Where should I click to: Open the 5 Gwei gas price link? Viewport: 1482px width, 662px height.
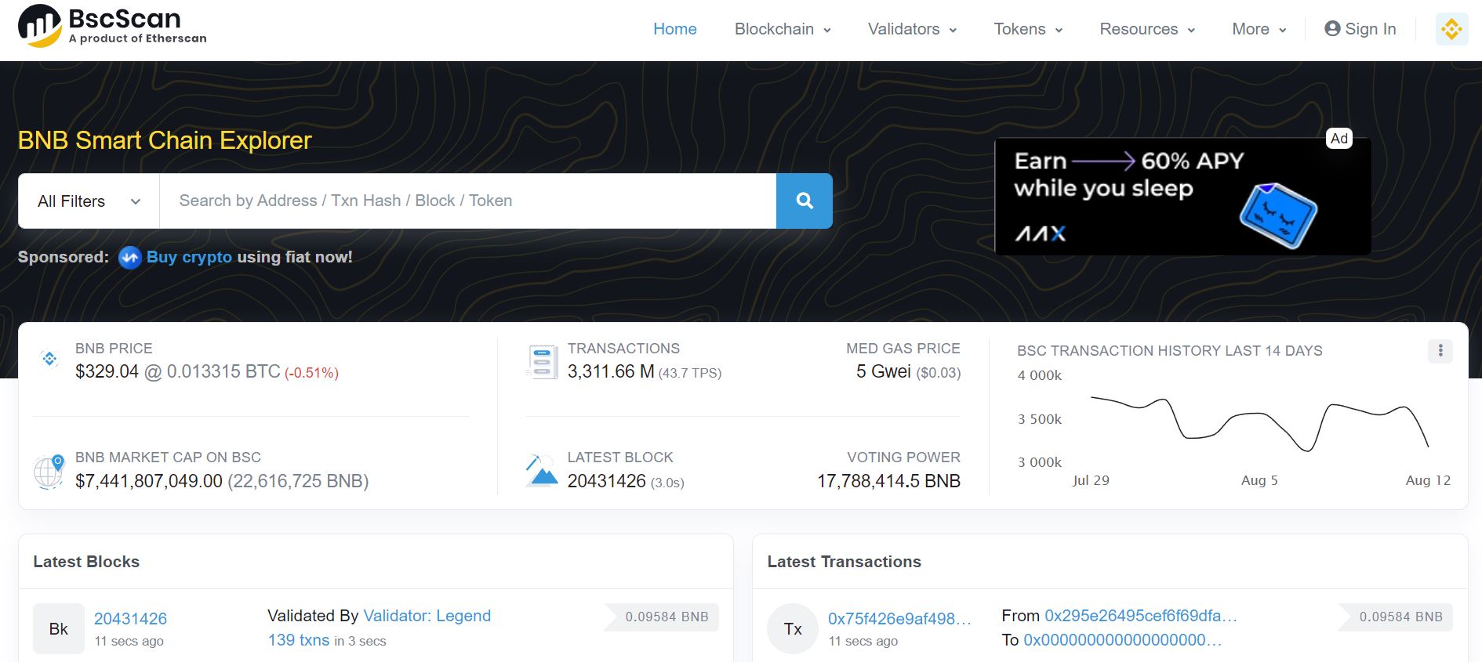click(884, 371)
